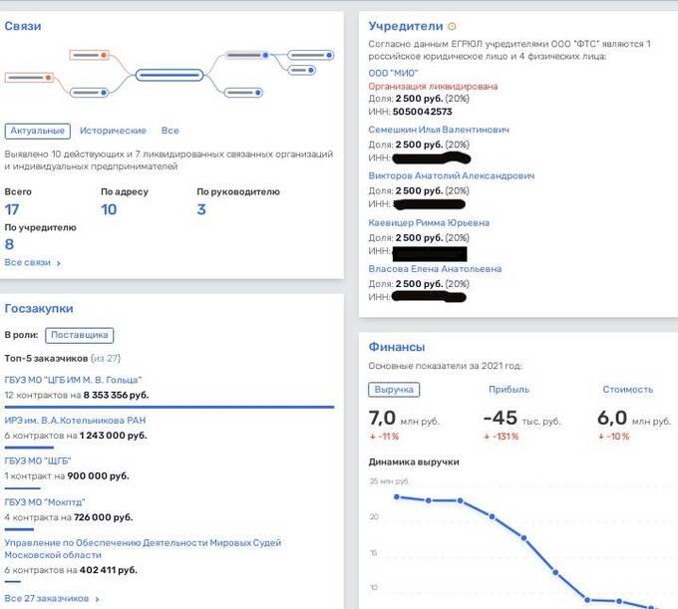Open ГБУЗ МО "ЦГБ ИМ М. В. Гольца" customer
This screenshot has height=609, width=678.
74,379
